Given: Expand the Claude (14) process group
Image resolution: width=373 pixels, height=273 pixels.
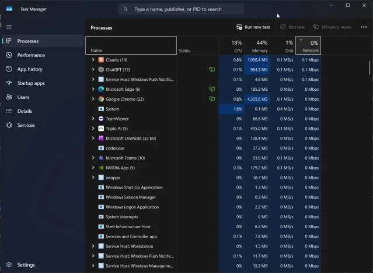Looking at the screenshot, I should coord(93,60).
